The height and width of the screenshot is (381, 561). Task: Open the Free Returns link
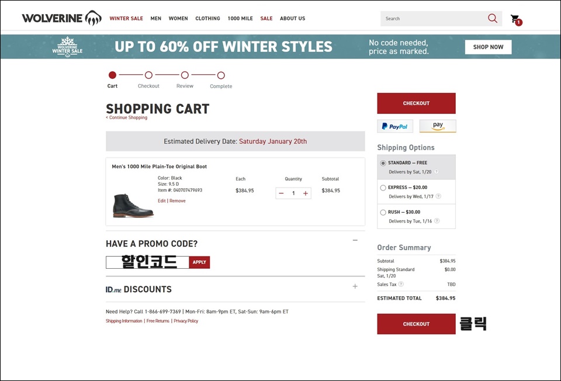[158, 321]
